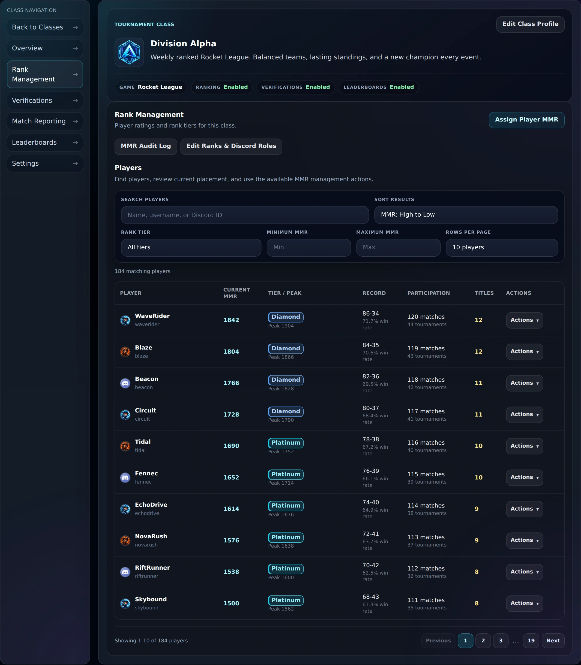Viewport: 581px width, 665px height.
Task: Select Rank Management in sidebar
Action: click(45, 74)
